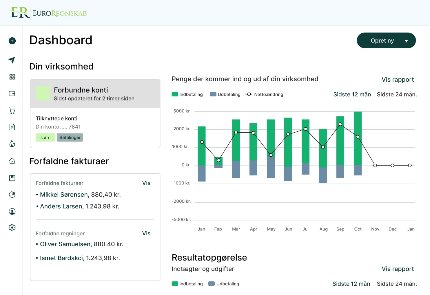
Task: Open the apps grid icon in sidebar
Action: click(12, 77)
